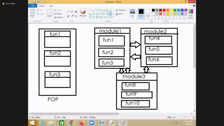The height and width of the screenshot is (126, 224).
Task: Pick the purple color swatch
Action: [186, 10]
